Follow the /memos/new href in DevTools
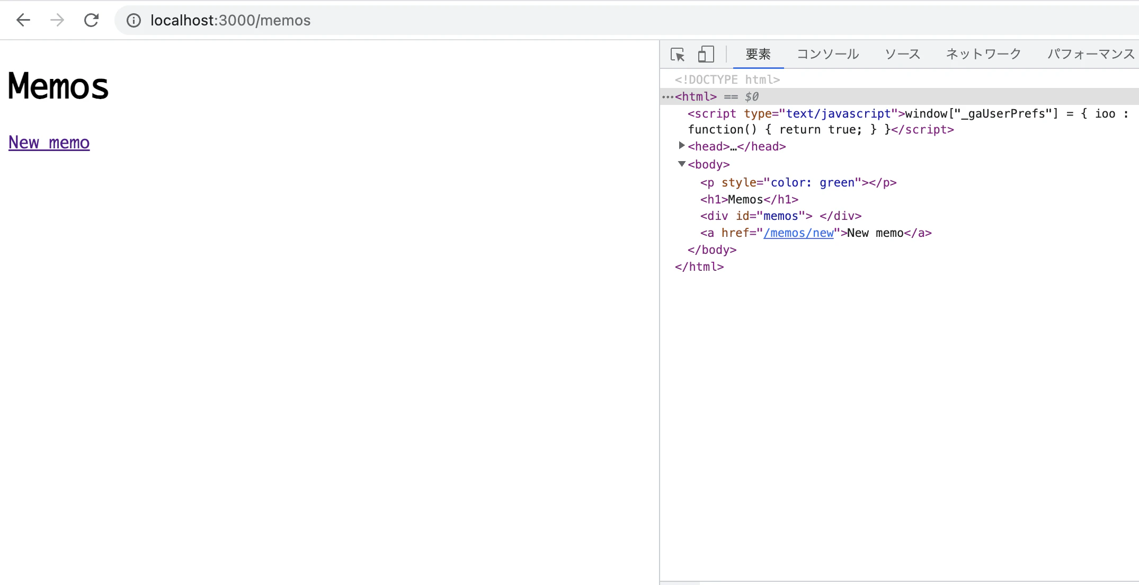Viewport: 1139px width, 585px height. [x=798, y=233]
